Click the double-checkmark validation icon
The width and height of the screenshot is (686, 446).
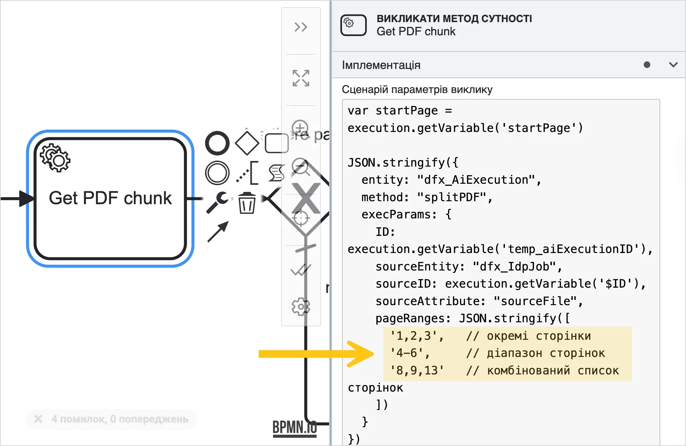(x=301, y=270)
